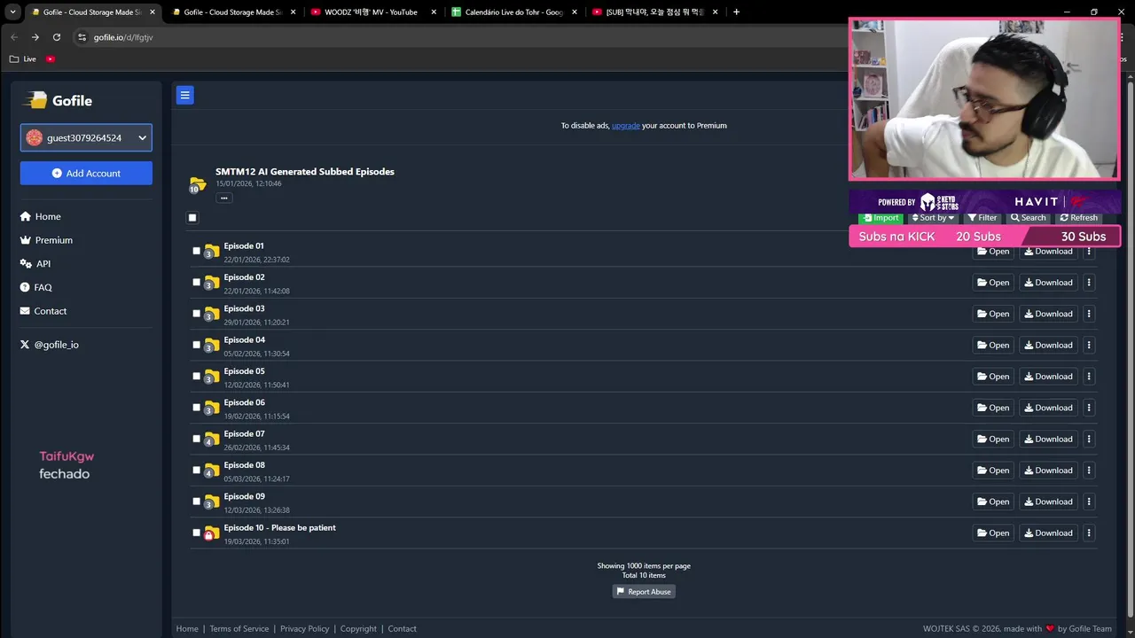This screenshot has width=1135, height=638.
Task: Click the Add Account button
Action: (86, 173)
